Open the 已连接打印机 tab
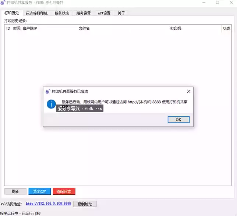The height and width of the screenshot is (216, 237). click(37, 13)
